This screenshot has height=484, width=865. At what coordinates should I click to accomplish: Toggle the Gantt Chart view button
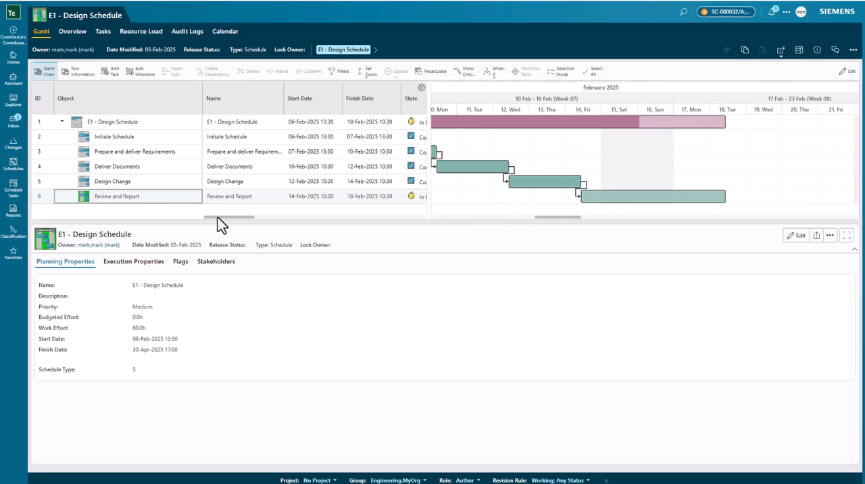pos(45,71)
